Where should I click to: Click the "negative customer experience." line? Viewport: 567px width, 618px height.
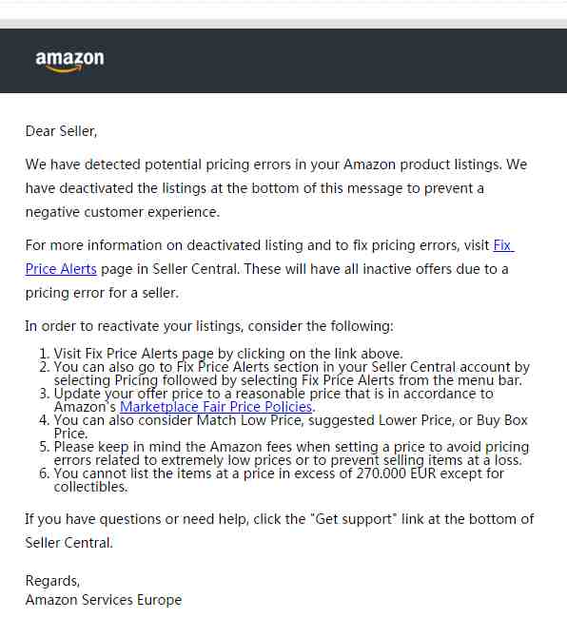(x=123, y=212)
